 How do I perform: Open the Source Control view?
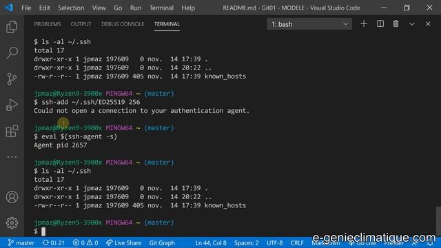[x=12, y=79]
